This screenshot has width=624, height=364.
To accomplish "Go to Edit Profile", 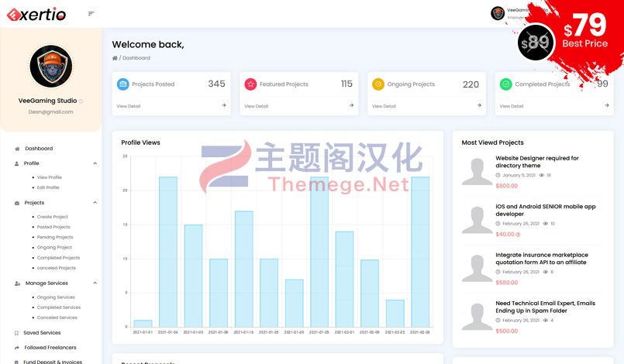I will (x=48, y=187).
